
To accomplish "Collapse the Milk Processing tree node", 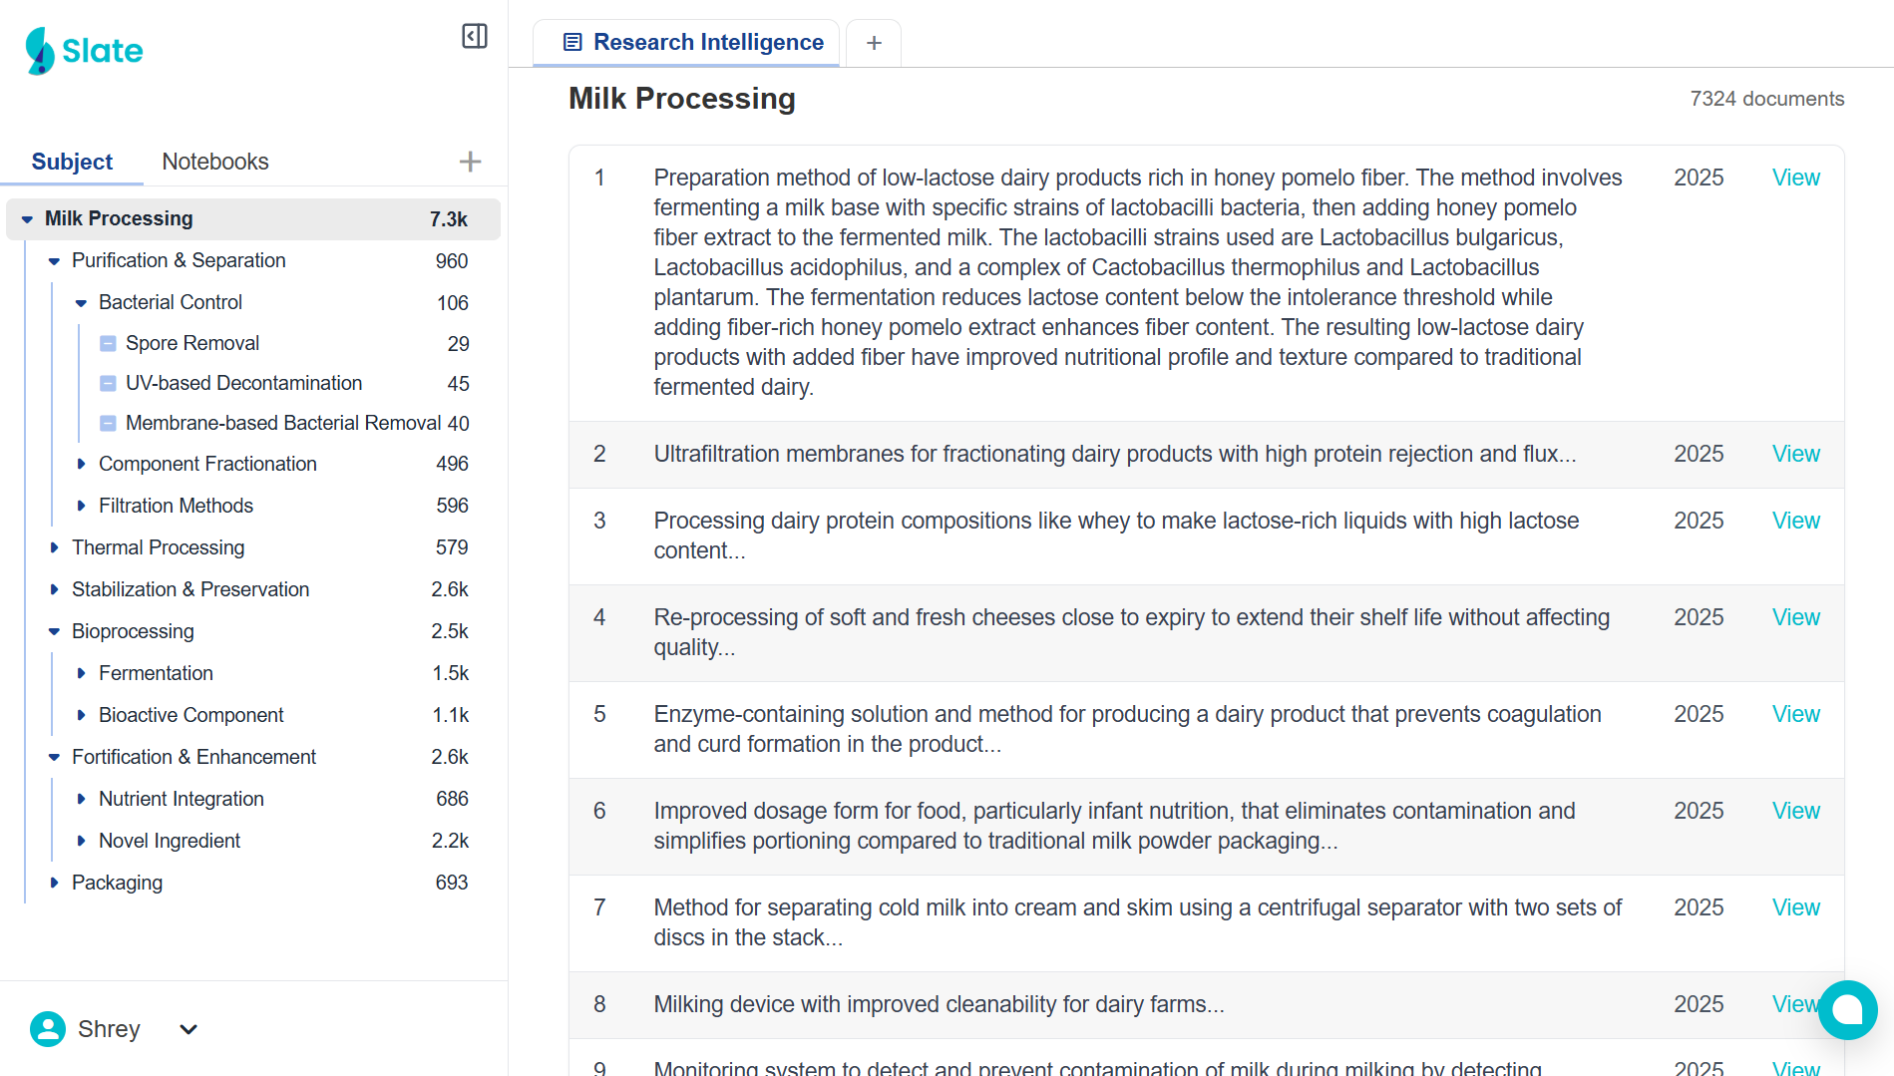I will point(27,219).
